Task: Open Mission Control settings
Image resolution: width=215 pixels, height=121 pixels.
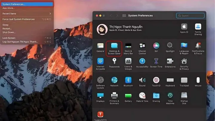Action: tap(142, 49)
